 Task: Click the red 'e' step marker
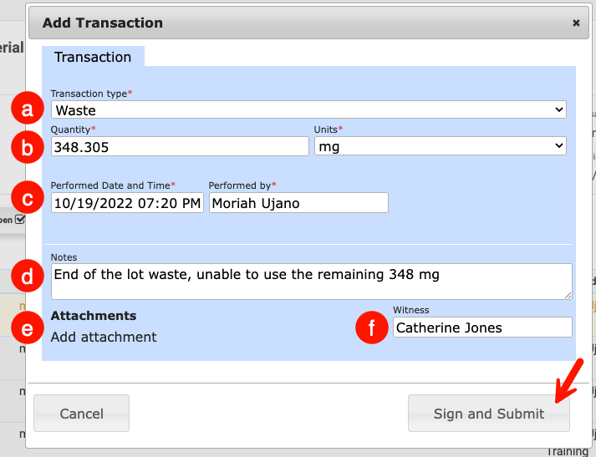(27, 329)
